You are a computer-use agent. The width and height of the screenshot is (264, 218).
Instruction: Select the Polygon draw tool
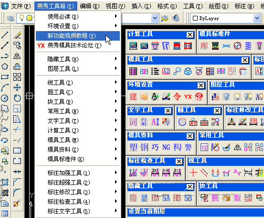[x=5, y=66]
